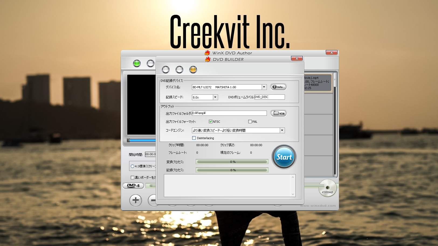The width and height of the screenshot is (438, 246).
Task: Open device Info button
Action: (x=278, y=87)
